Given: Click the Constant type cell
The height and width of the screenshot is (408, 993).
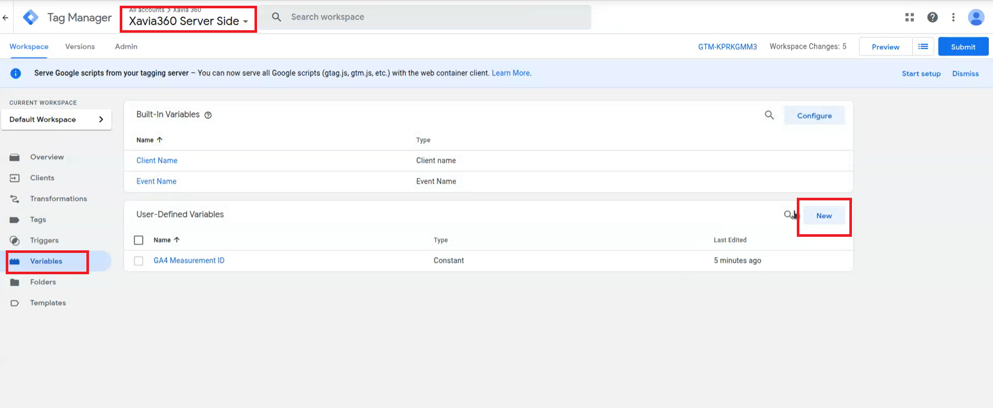Looking at the screenshot, I should tap(449, 260).
